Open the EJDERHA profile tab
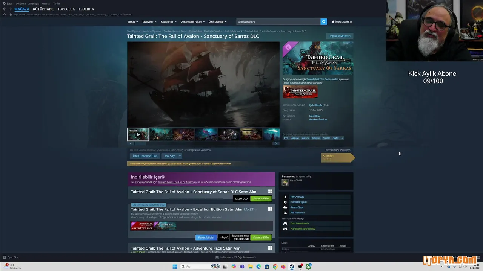Screen dimensions: 483x271 pos(86,9)
